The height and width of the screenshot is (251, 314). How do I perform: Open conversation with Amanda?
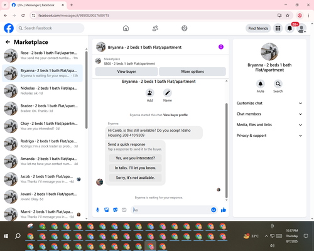[42, 161]
